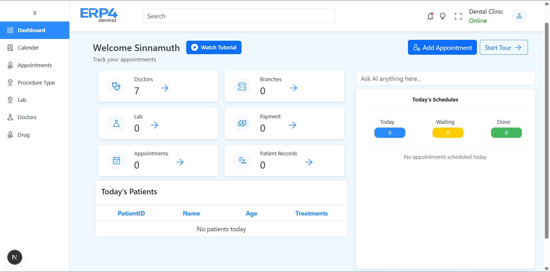This screenshot has height=272, width=550.
Task: Click in the Ask AI anything field
Action: 445,78
